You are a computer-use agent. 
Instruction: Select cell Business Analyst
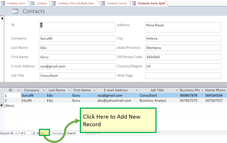pos(159,100)
